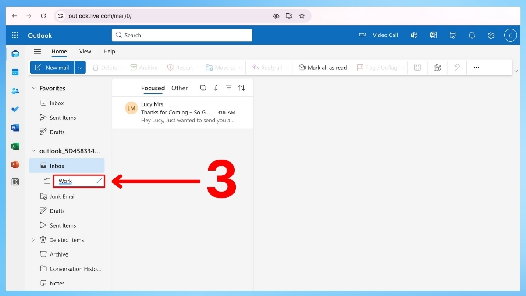Click jump to arrow icon in list header
Screen dimensions: 526x296
(x=216, y=88)
